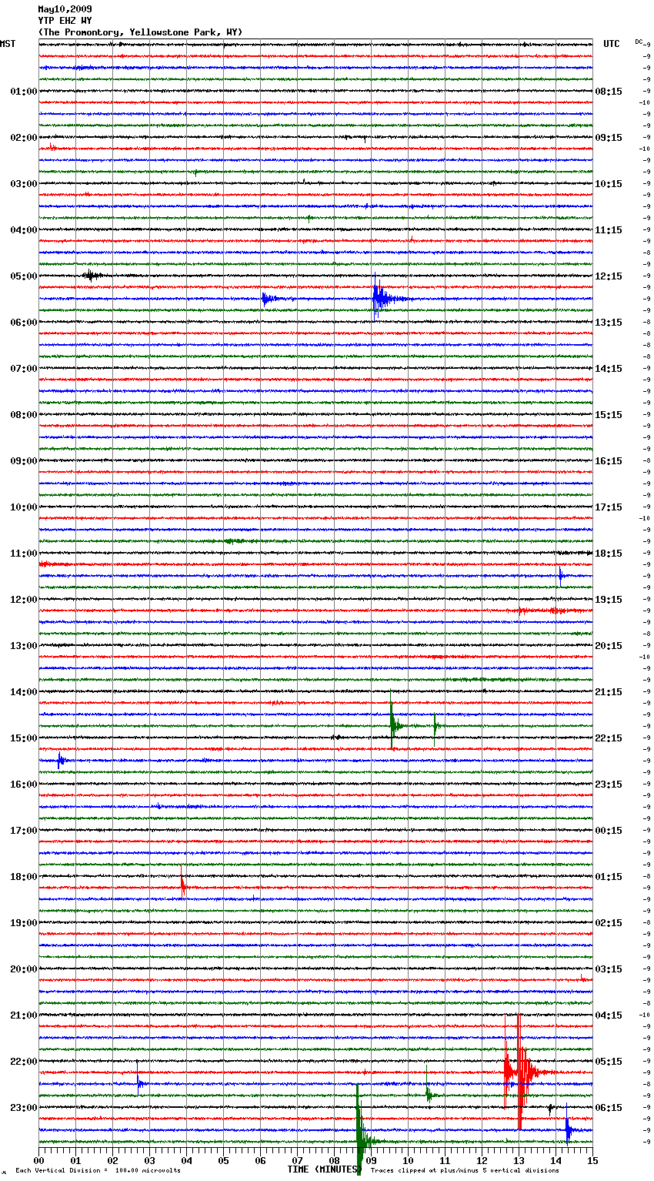
Task: Click the TIME (MINUTES) axis title
Action: tap(325, 1169)
